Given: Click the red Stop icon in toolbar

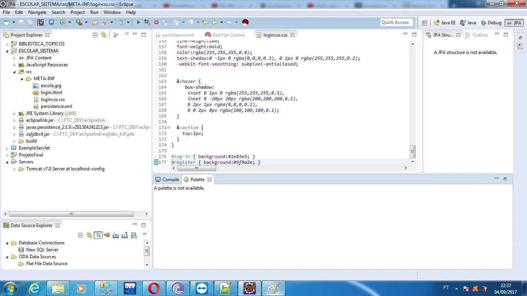Looking at the screenshot, I should coord(156,22).
